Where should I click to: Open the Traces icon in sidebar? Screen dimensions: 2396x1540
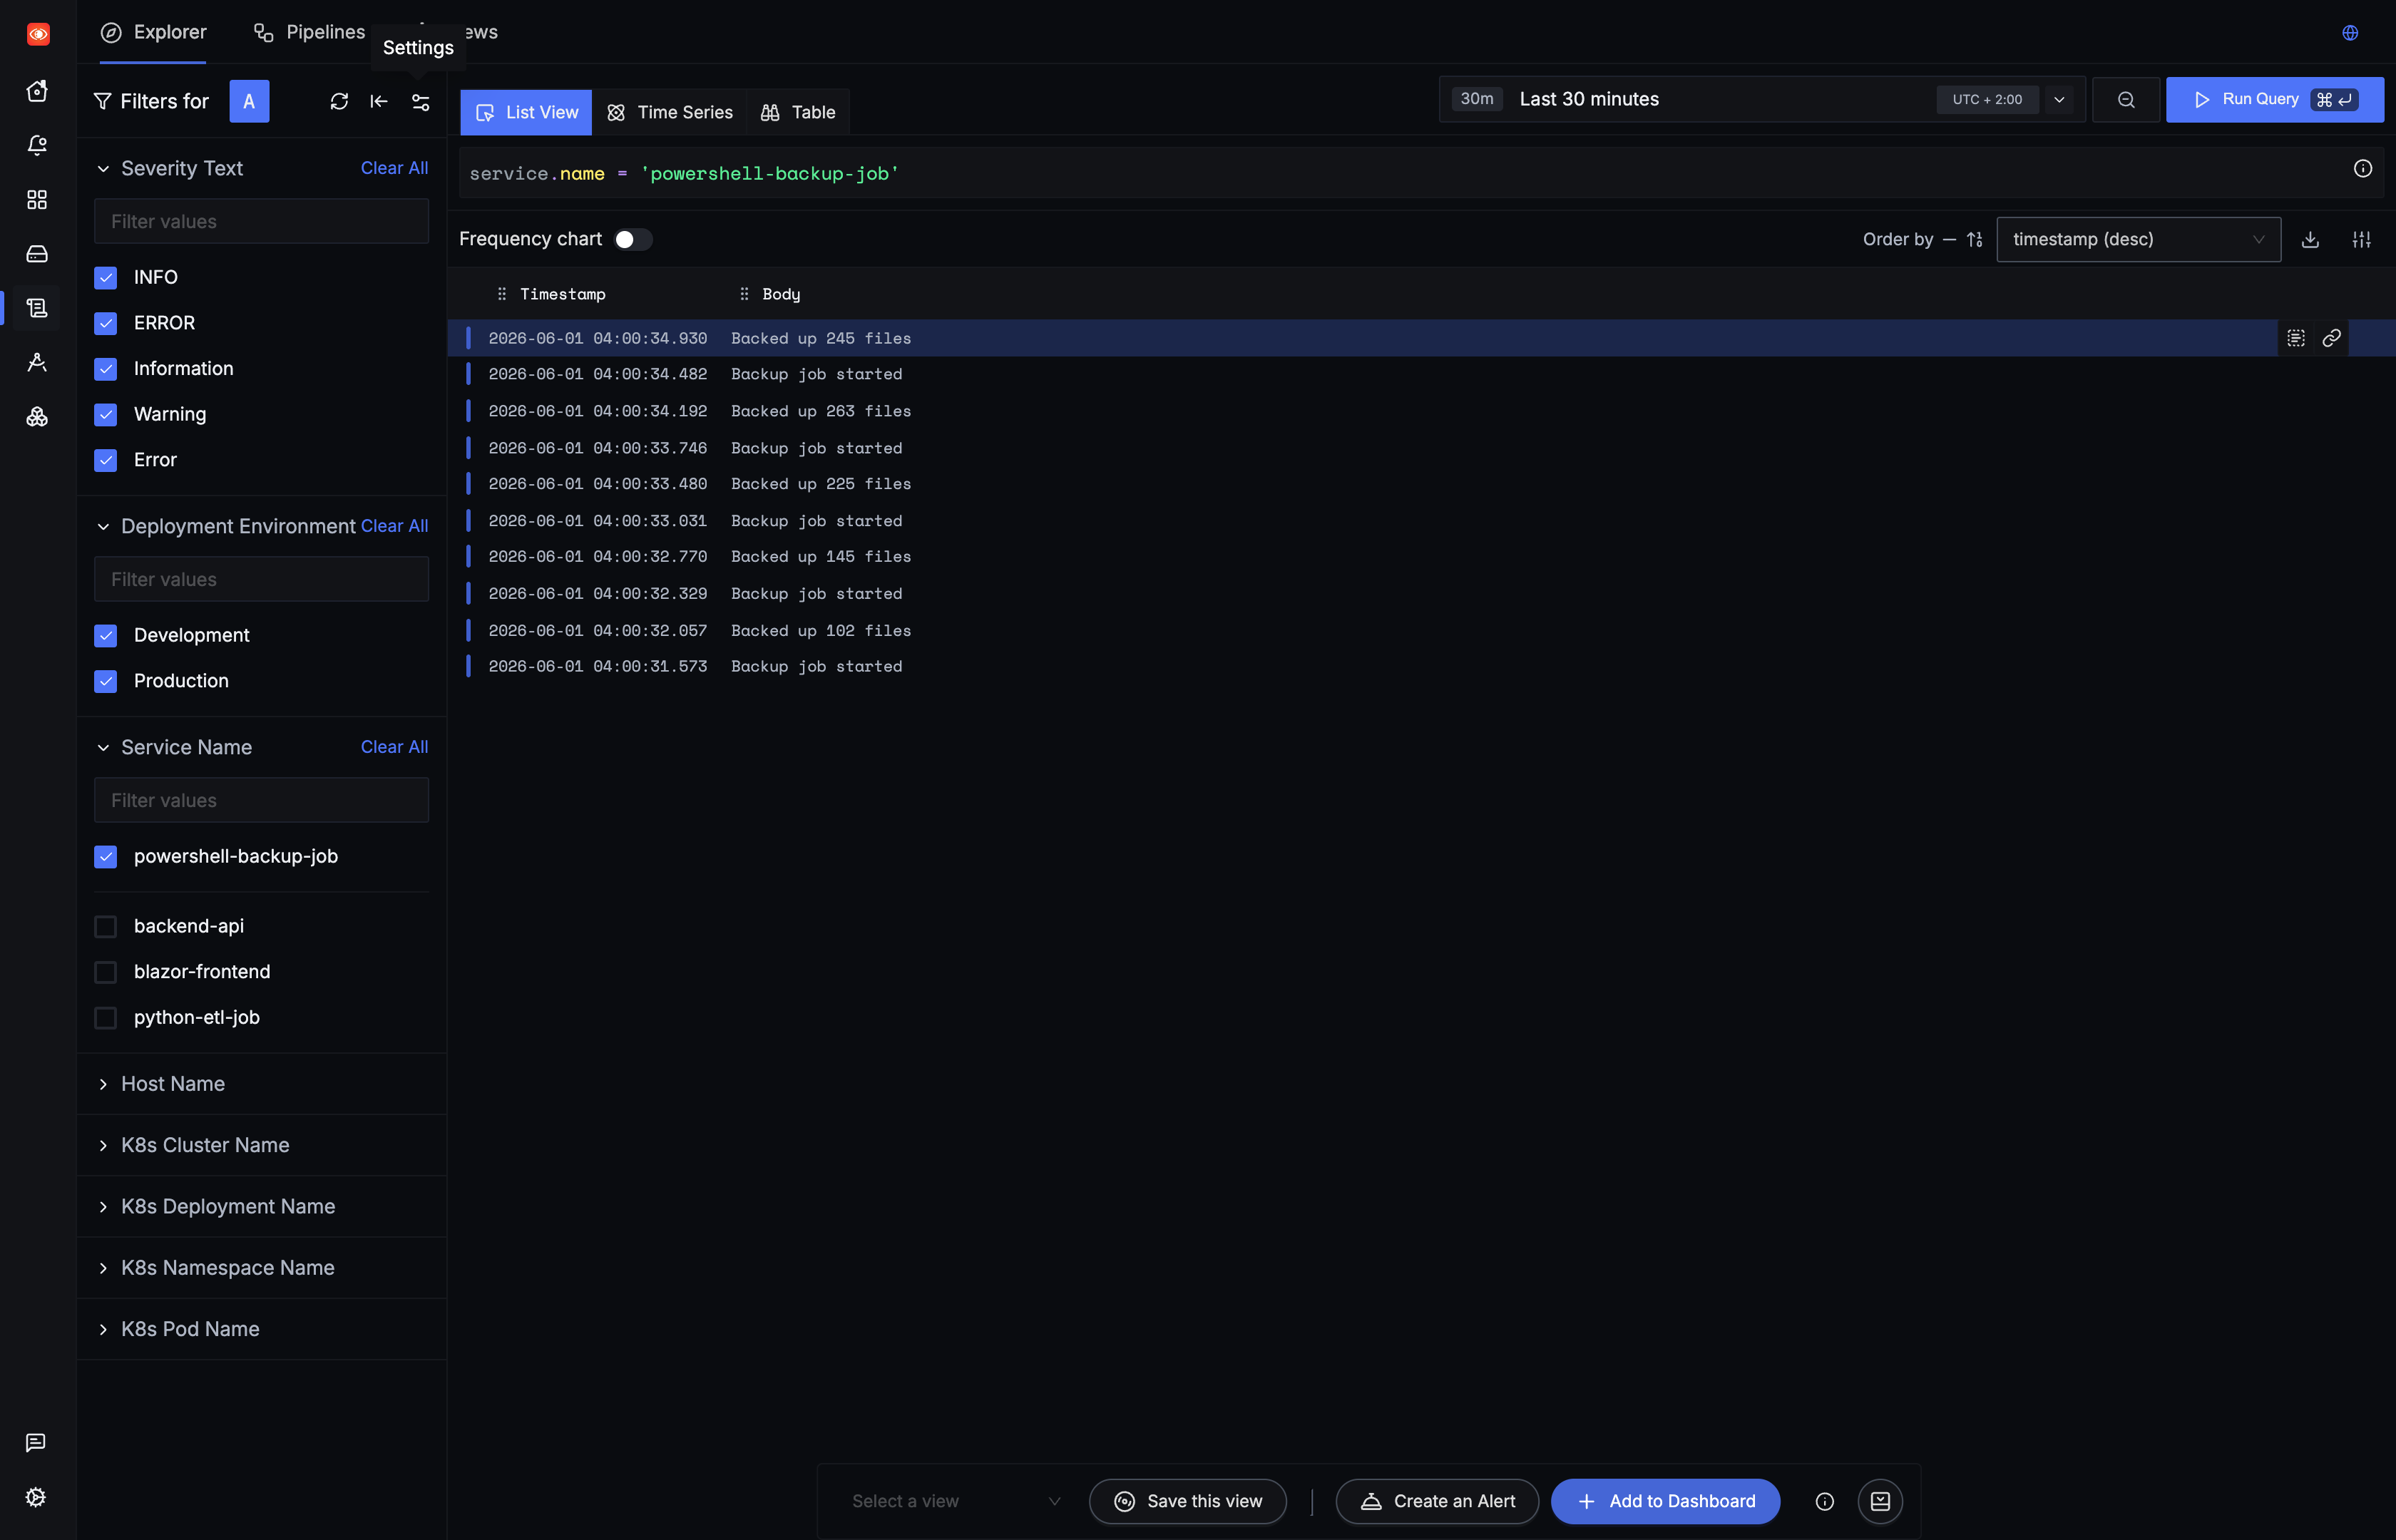(37, 362)
